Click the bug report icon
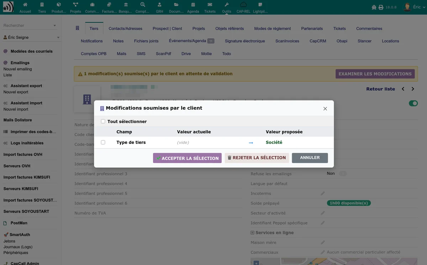This screenshot has height=265, width=427. (374, 7)
